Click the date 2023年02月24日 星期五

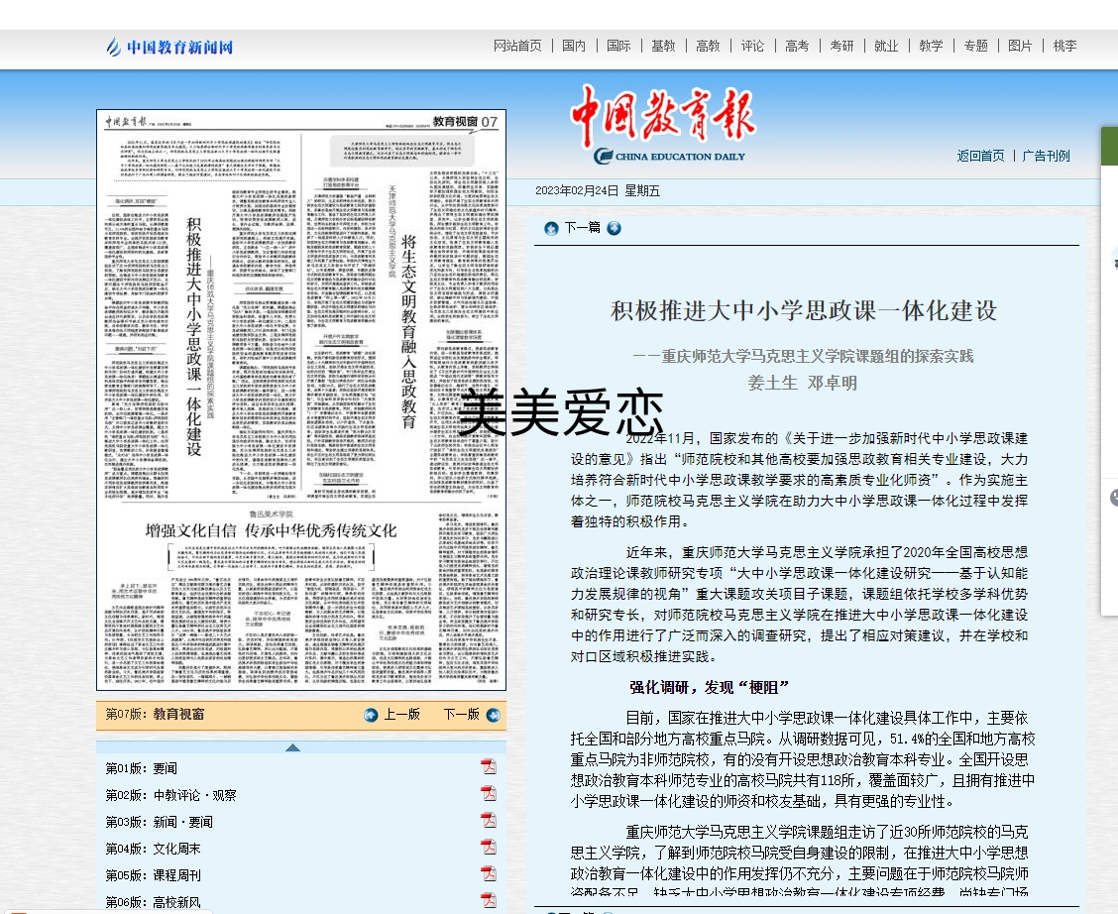tap(598, 191)
